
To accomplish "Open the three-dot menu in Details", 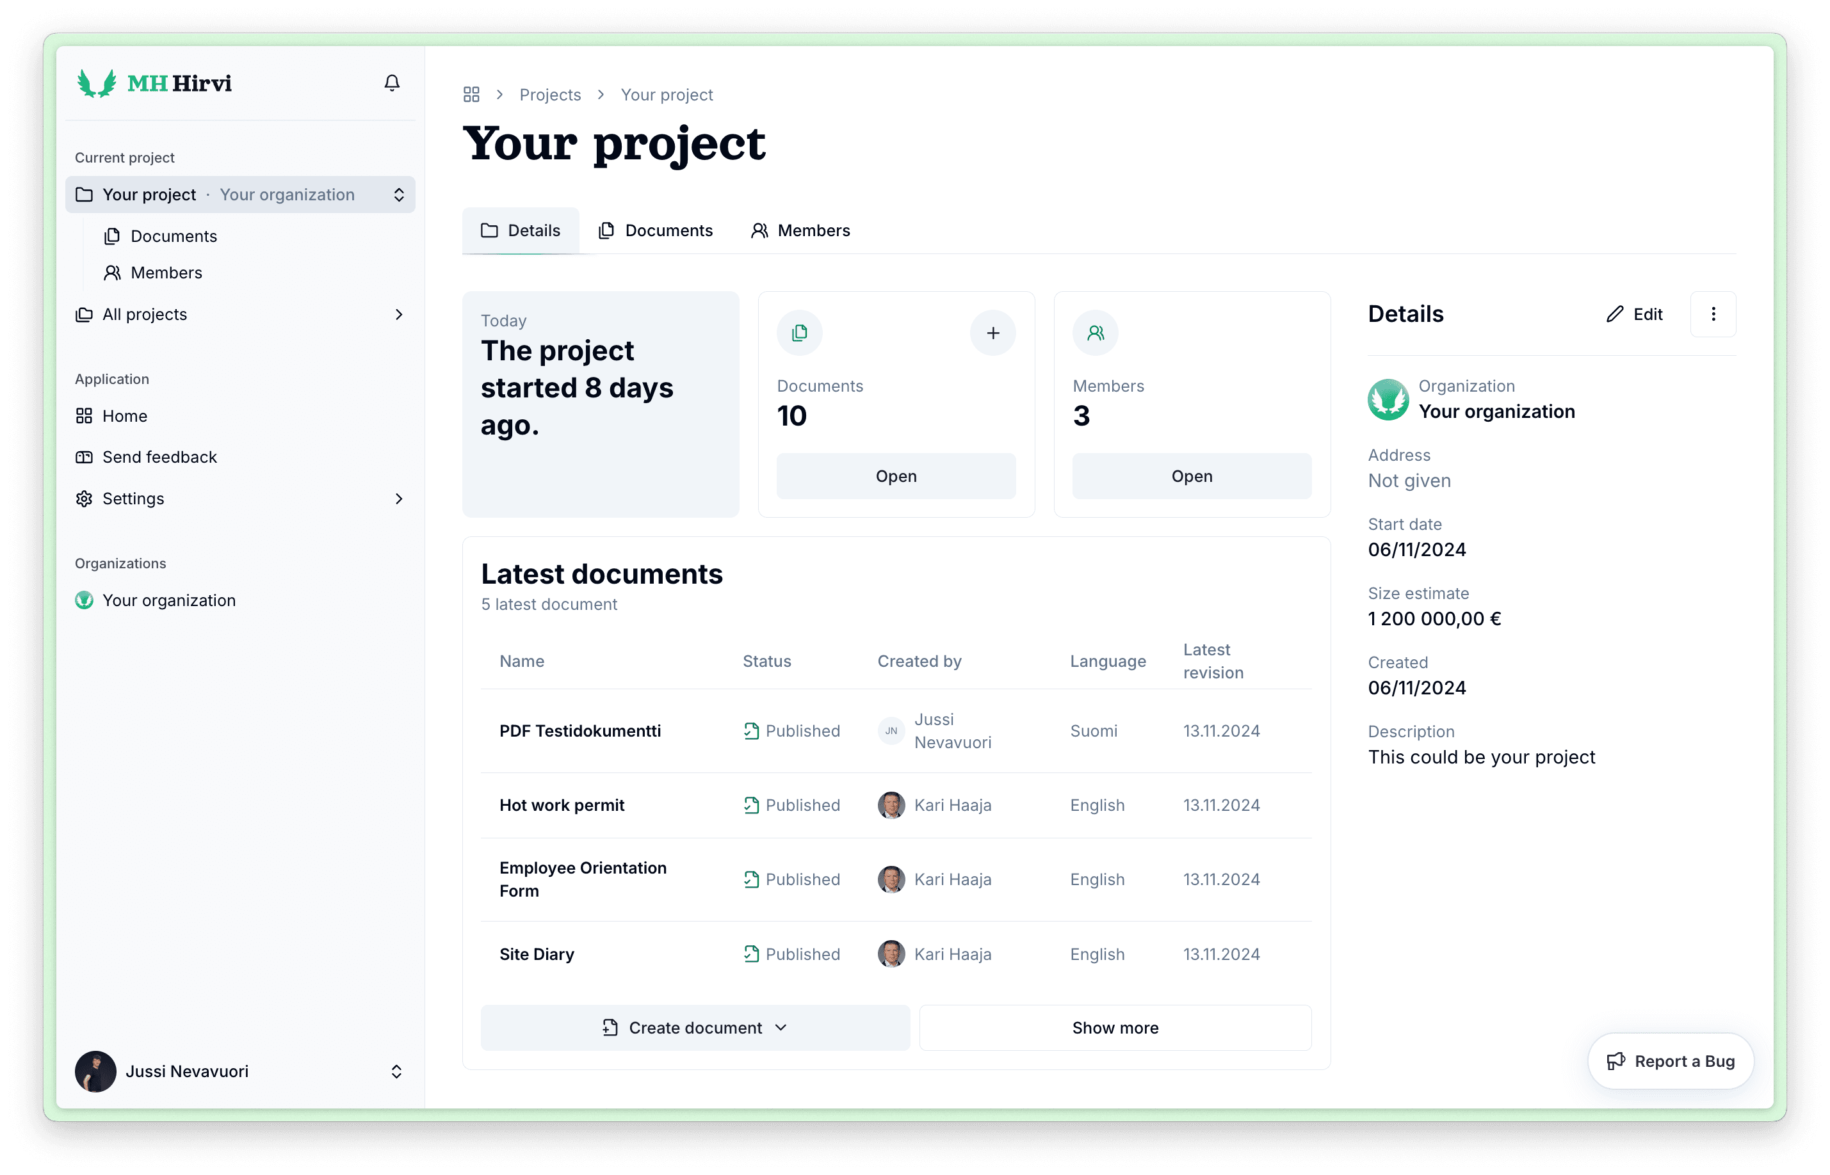I will pyautogui.click(x=1712, y=314).
